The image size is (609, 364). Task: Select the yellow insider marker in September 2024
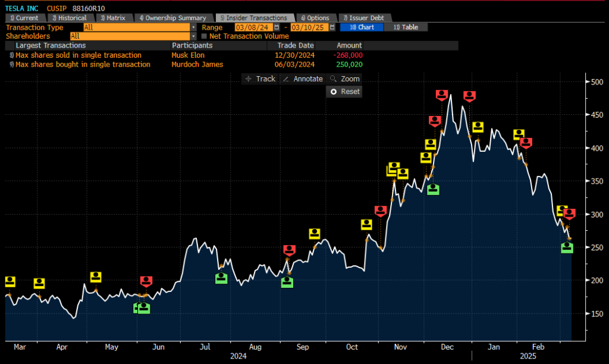point(314,234)
